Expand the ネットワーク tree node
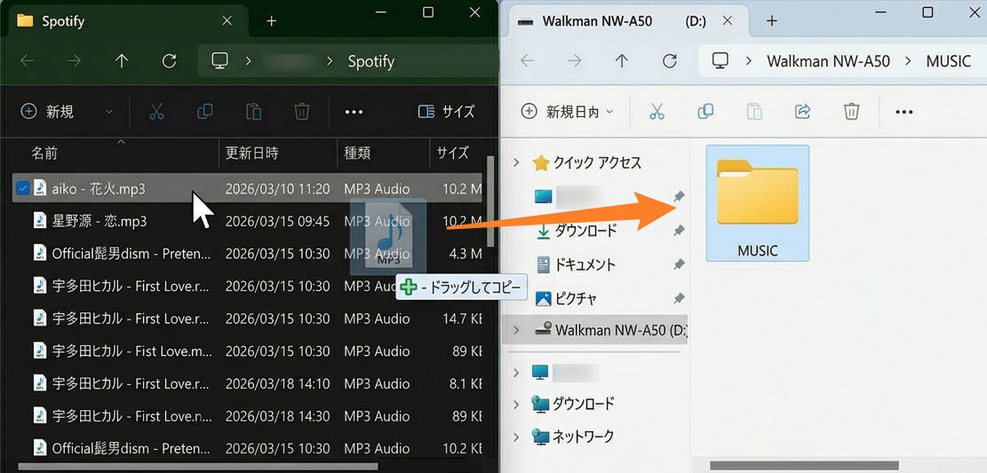This screenshot has width=987, height=473. [516, 437]
